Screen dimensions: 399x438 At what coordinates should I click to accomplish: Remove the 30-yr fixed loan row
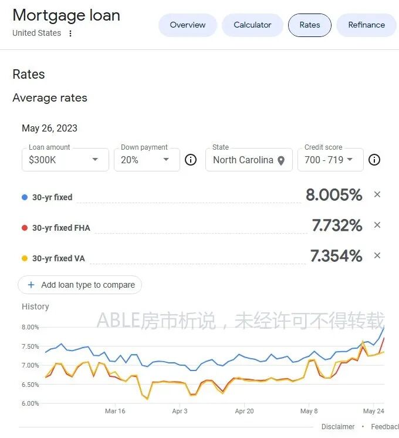[x=377, y=194]
